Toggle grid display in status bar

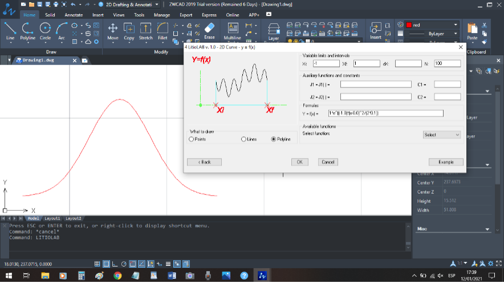pyautogui.click(x=97, y=264)
